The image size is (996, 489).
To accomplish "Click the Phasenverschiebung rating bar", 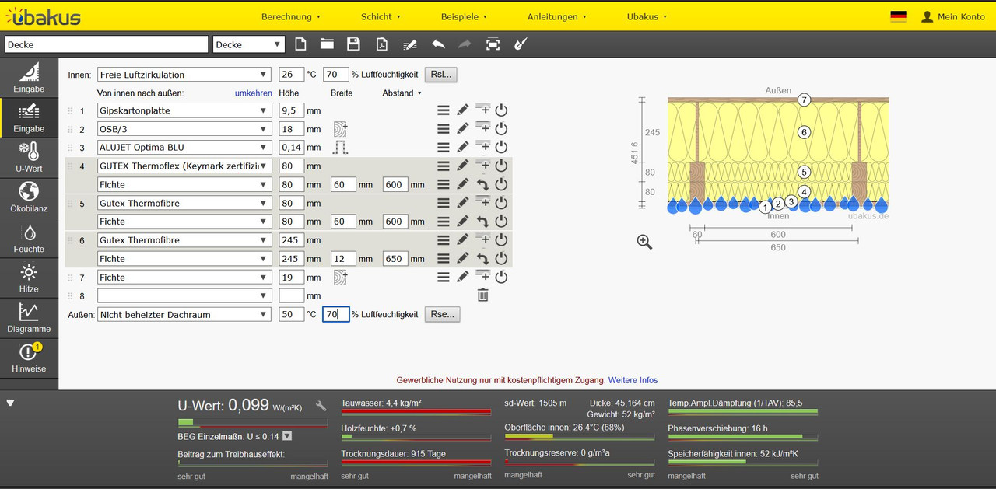I will [742, 438].
